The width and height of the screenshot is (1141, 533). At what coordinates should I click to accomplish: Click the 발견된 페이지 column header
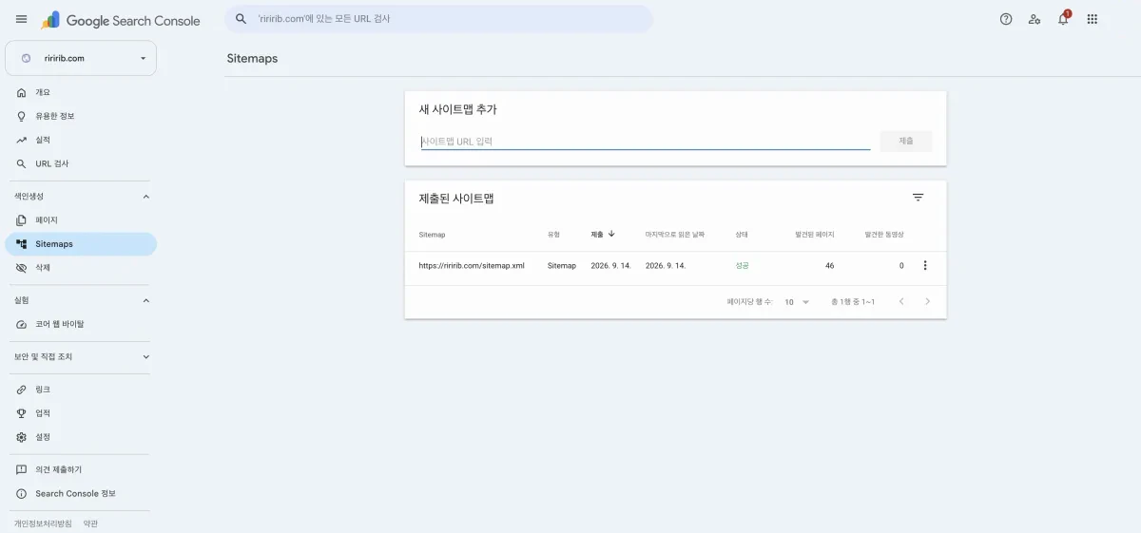point(815,235)
